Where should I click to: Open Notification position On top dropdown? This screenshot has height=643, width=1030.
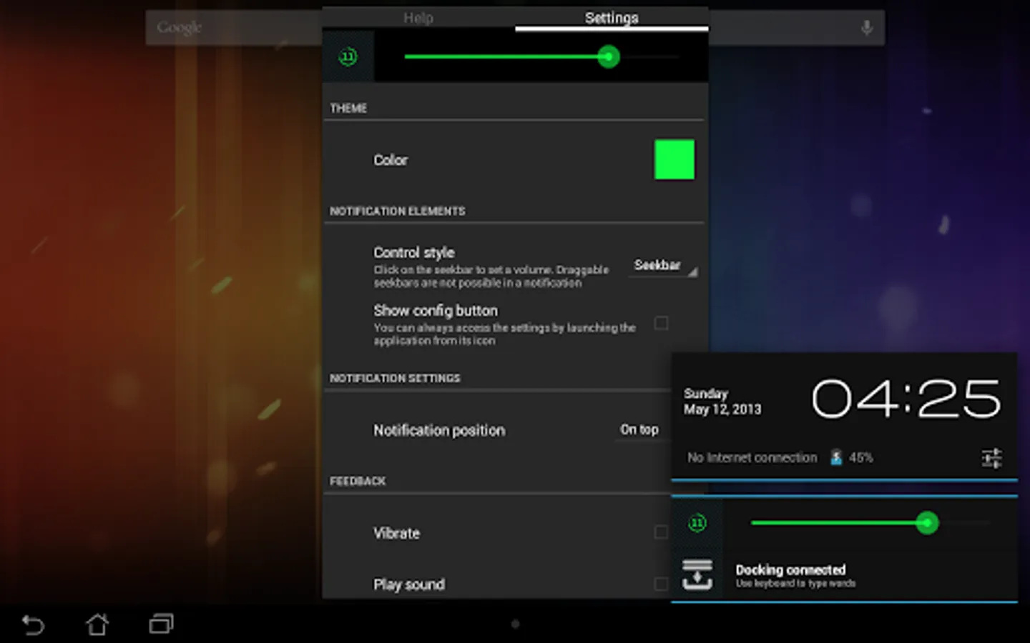tap(639, 429)
